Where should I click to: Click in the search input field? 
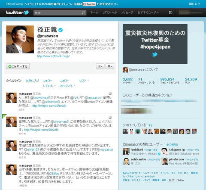(x=58, y=12)
